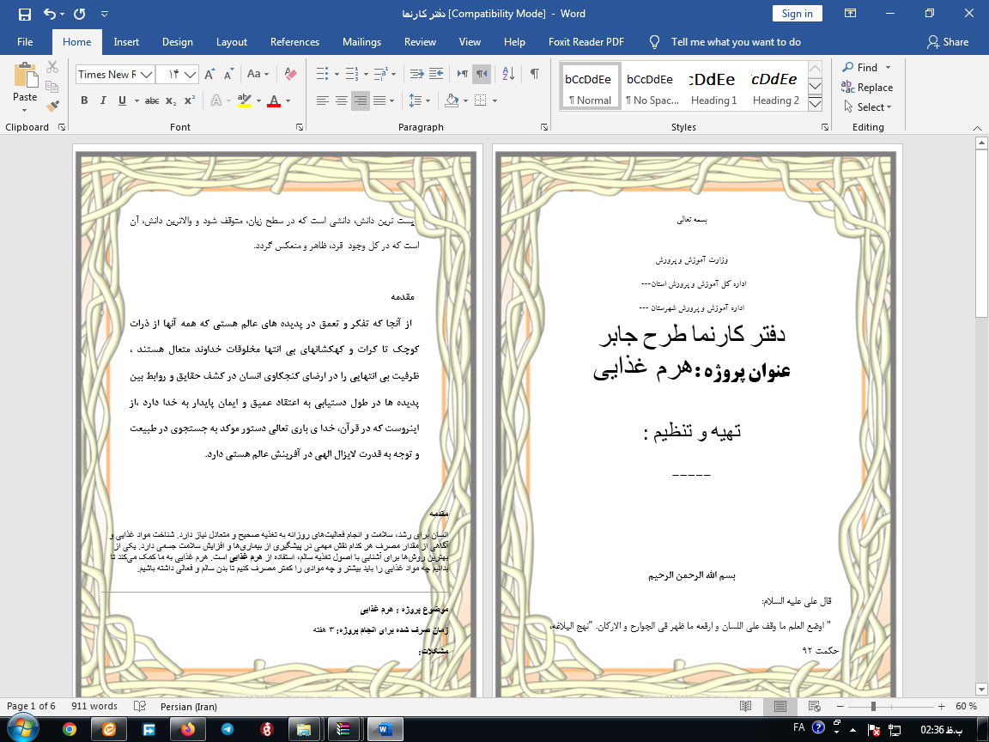The image size is (989, 742).
Task: Expand the Styles gallery more arrow
Action: [x=816, y=105]
